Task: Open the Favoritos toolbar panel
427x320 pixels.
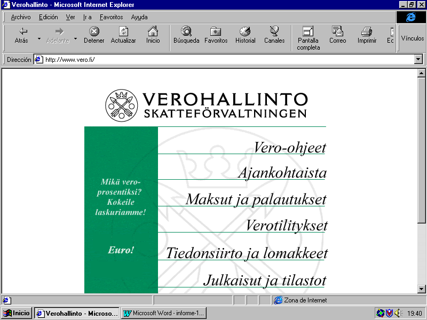Action: pos(216,36)
